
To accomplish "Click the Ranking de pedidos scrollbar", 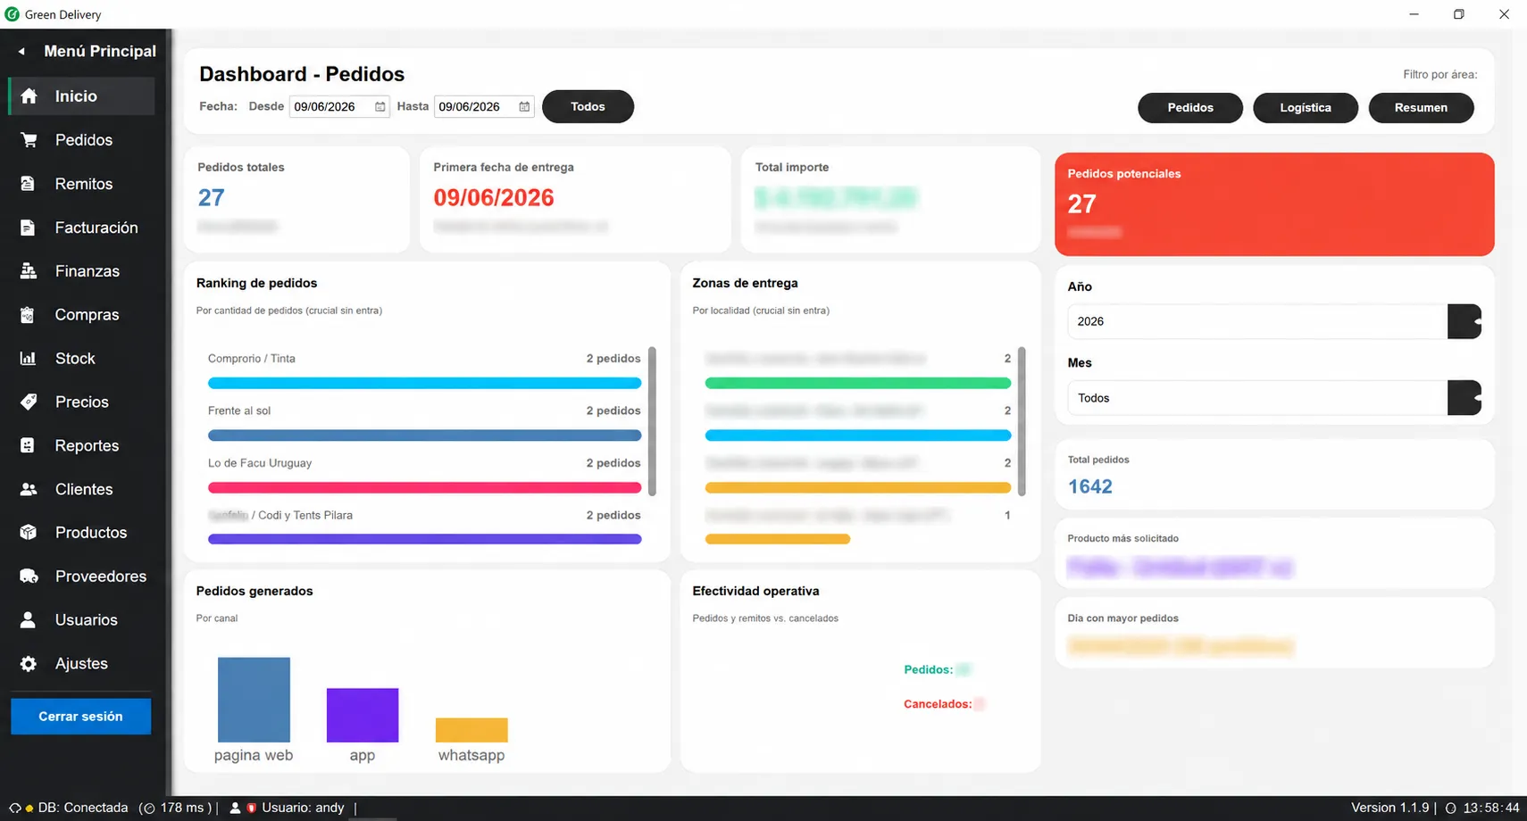I will [652, 421].
